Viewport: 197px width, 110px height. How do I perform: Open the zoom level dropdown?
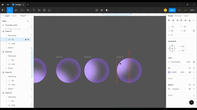pos(193,10)
